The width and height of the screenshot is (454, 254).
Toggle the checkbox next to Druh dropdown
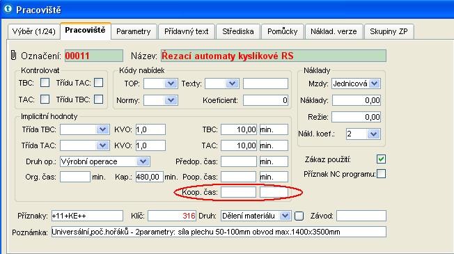299,216
